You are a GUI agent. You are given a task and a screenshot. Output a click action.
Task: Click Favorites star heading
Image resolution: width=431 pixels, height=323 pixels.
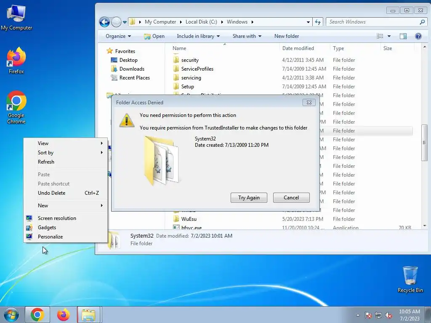121,51
